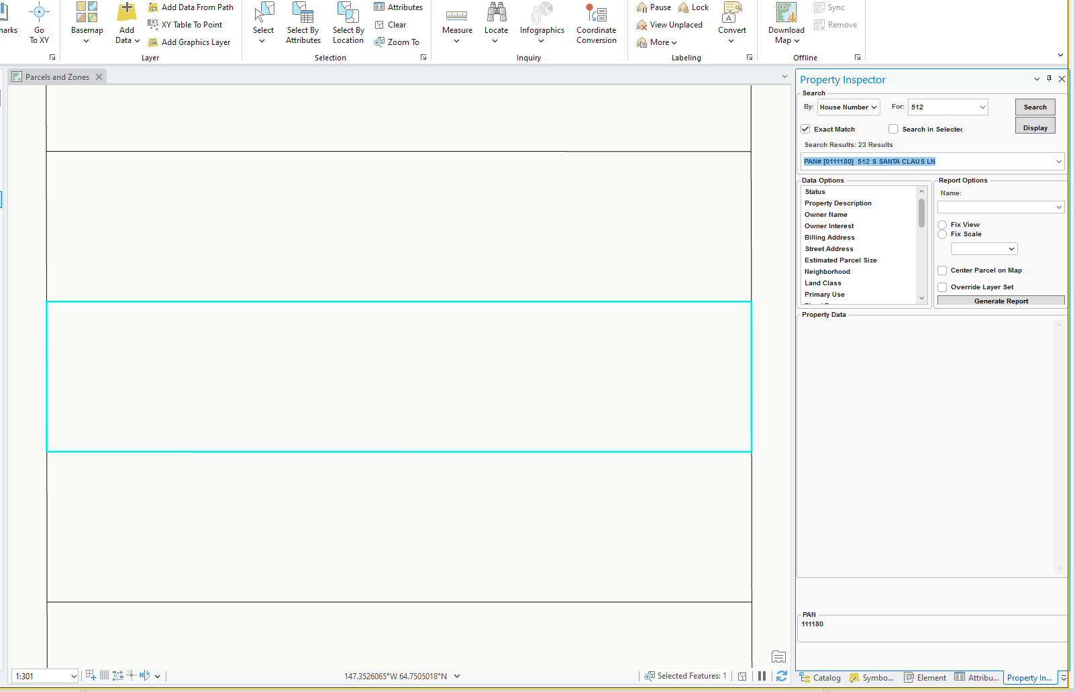1075x692 pixels.
Task: Uncheck the Exact Match checkbox
Action: coord(805,129)
